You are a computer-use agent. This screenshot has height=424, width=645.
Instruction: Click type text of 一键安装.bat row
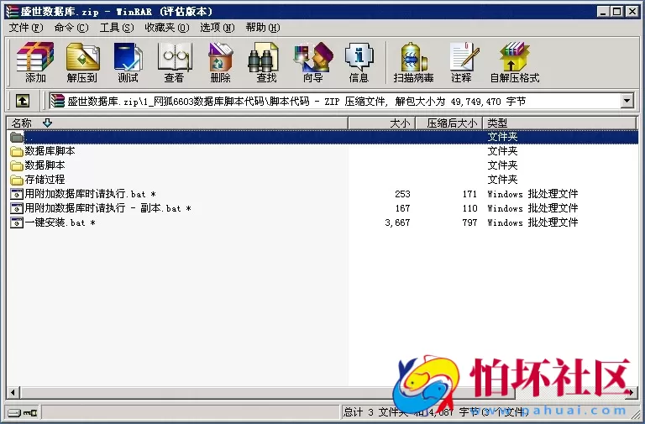[532, 222]
